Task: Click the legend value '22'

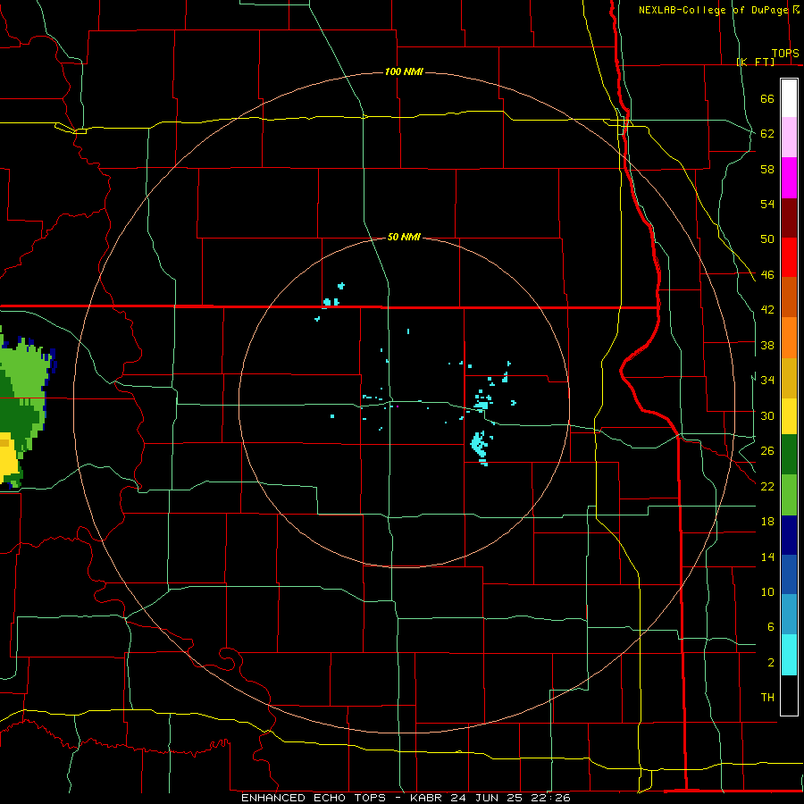Action: pyautogui.click(x=767, y=486)
